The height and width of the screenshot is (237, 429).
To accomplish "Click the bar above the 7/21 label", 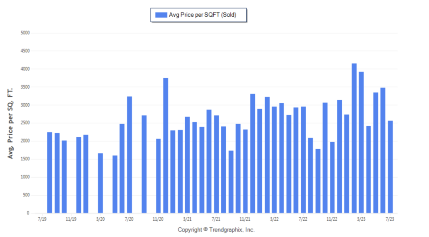I will 217,164.
